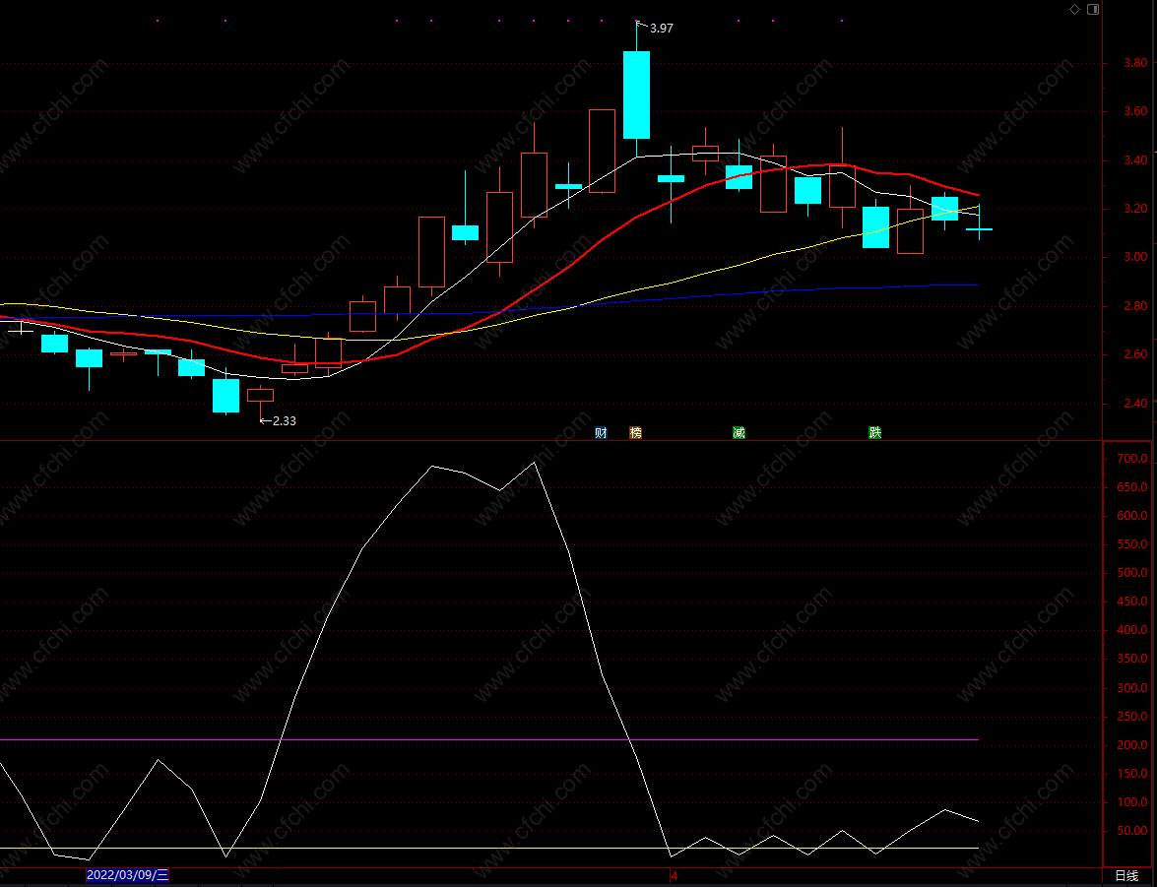Click the 2.40 price axis value
Screen dimensions: 1157x887
pos(1135,403)
